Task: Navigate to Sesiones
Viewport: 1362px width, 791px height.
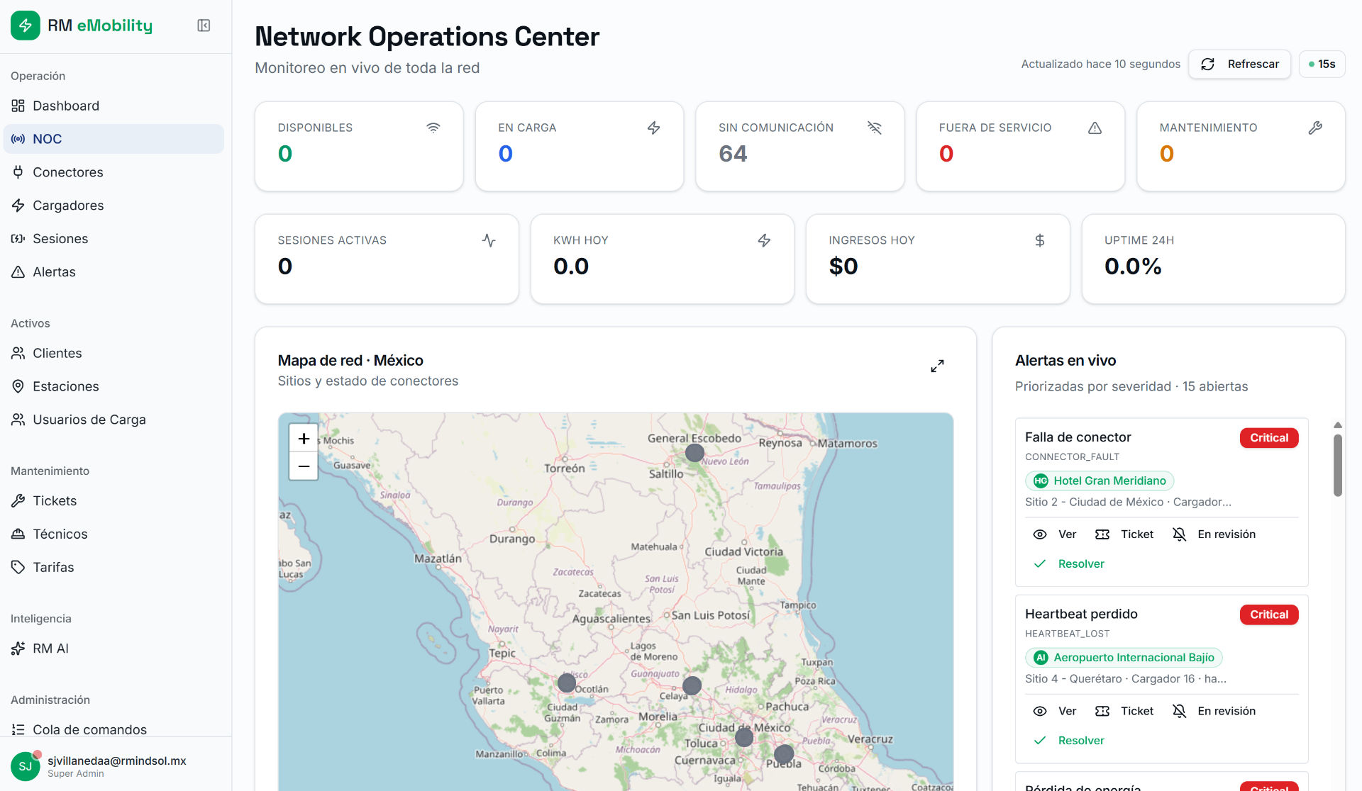Action: coord(113,239)
